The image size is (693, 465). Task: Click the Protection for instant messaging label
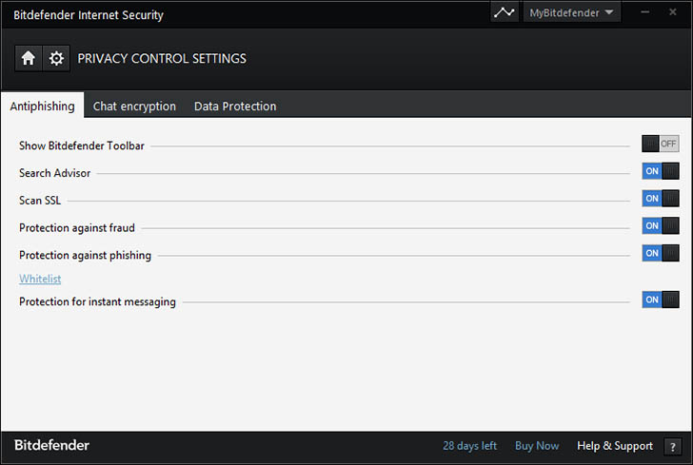(x=97, y=301)
